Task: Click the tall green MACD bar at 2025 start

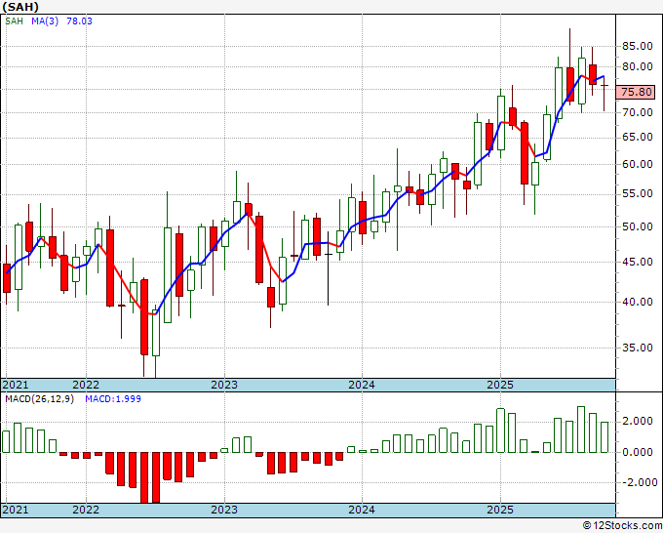Action: tap(500, 430)
